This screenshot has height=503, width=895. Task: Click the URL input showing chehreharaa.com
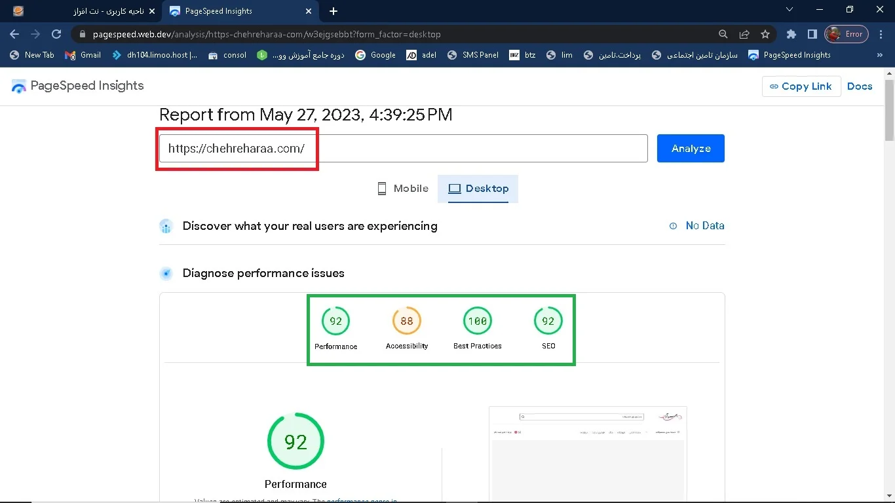point(404,149)
